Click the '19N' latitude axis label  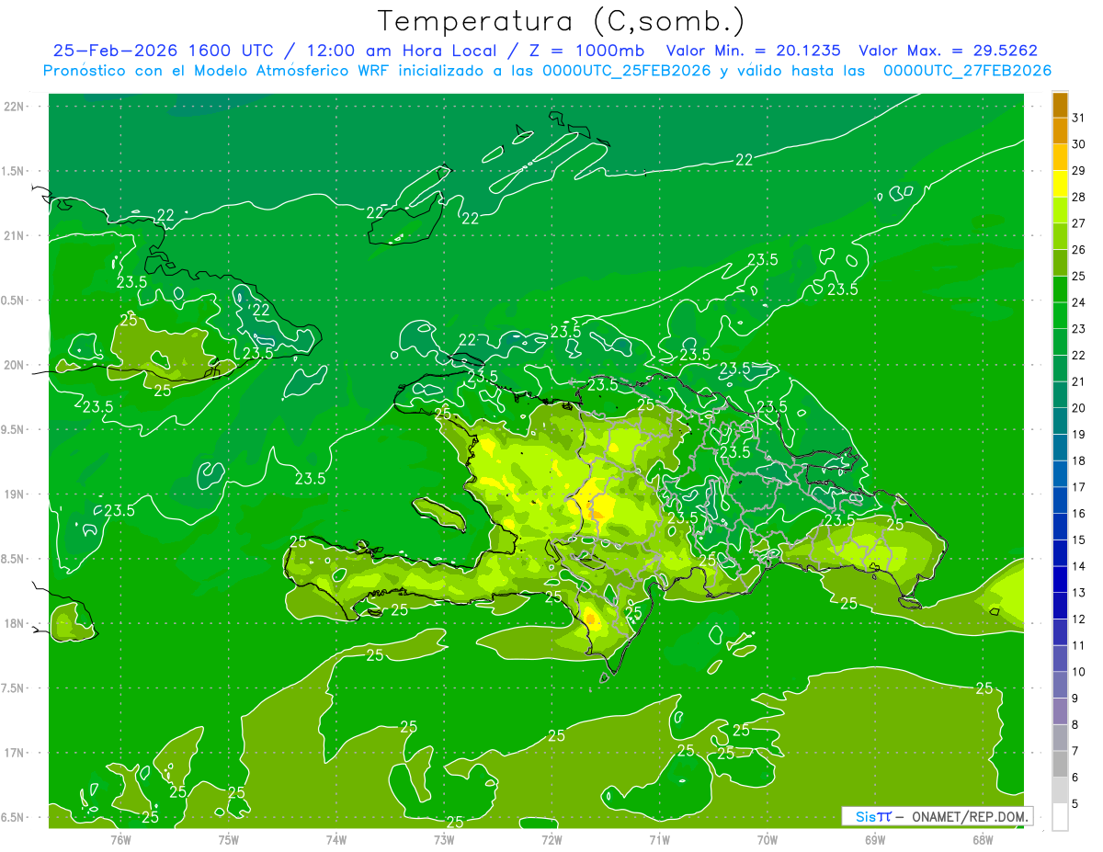click(13, 494)
